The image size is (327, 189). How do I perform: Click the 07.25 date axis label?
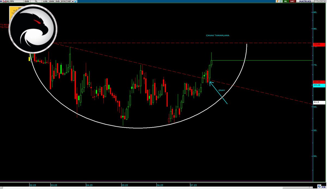tap(193, 185)
